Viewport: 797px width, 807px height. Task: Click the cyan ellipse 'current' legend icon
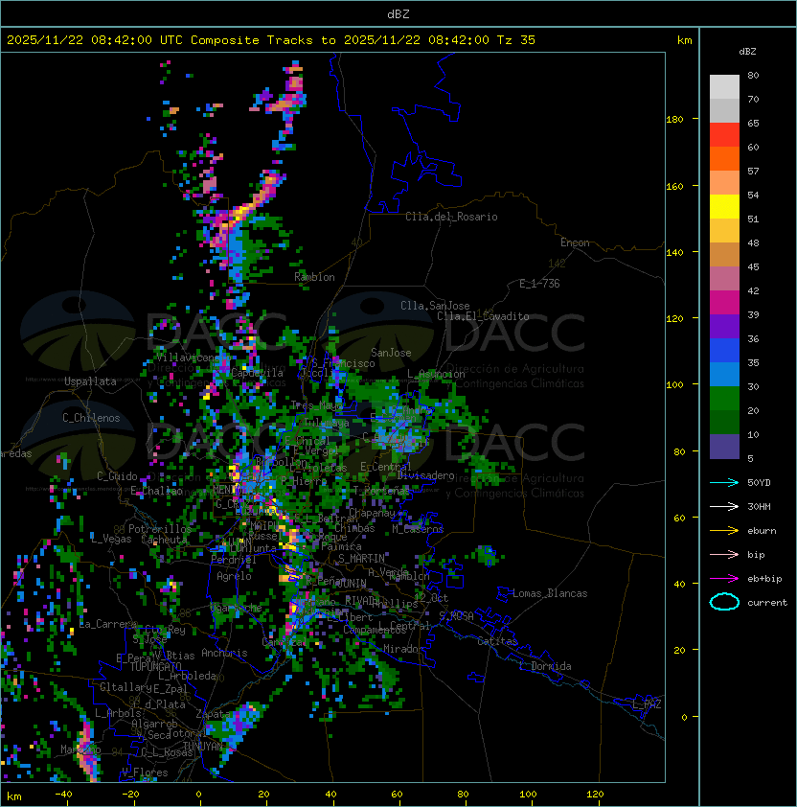point(724,602)
